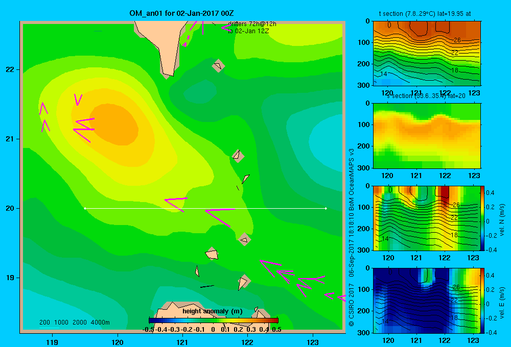The image size is (511, 347).
Task: Click the small island near 22N 121.5E
Action: coord(218,66)
